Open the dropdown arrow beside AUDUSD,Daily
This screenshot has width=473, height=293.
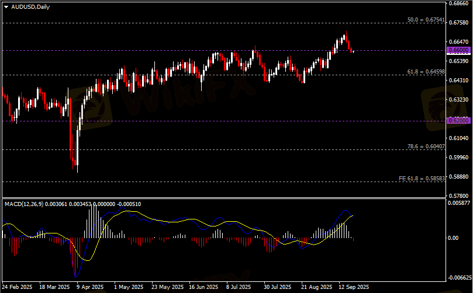[6, 6]
